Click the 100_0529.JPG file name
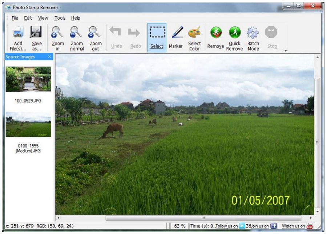 point(28,101)
